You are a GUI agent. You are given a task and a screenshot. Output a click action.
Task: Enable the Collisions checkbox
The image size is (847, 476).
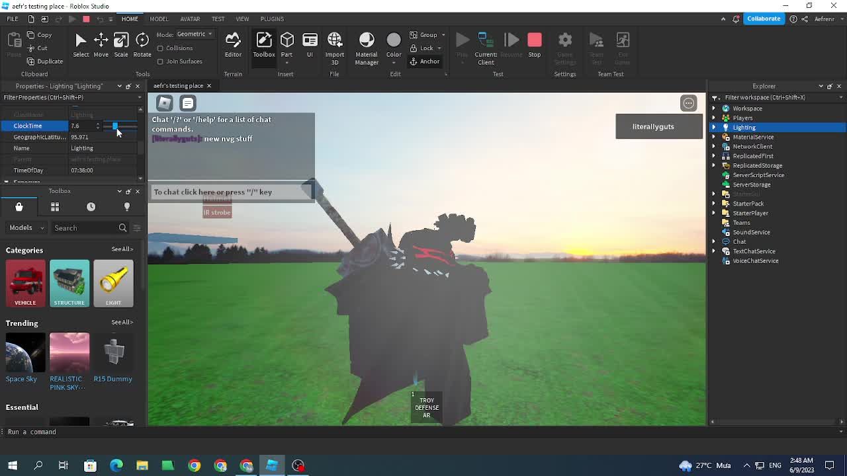click(x=159, y=48)
